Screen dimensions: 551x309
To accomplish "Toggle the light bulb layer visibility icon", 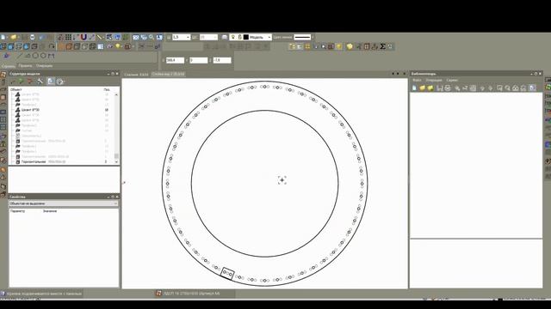I will coord(232,37).
